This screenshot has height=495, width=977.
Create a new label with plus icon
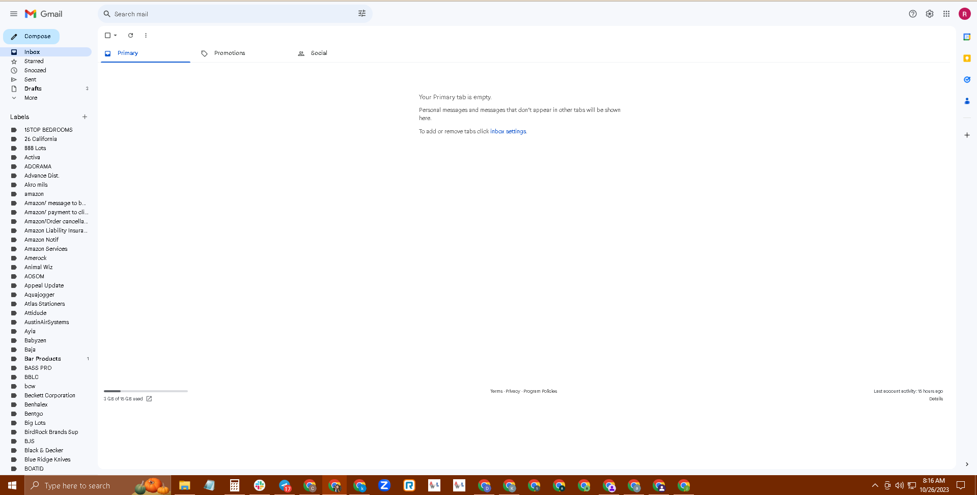[85, 117]
